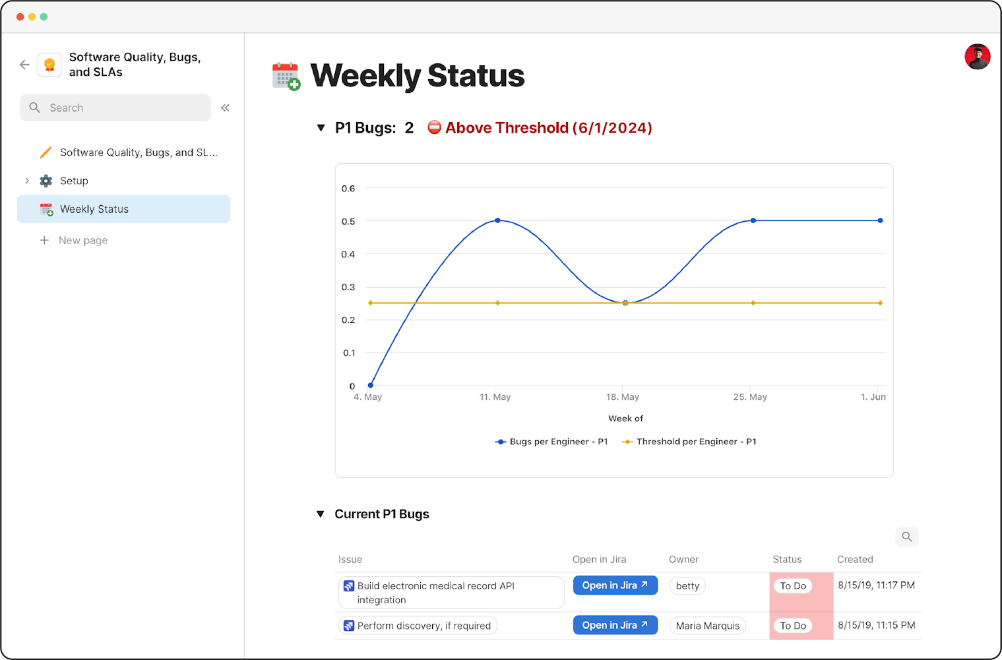Expand the Setup page tree chevron
1002x660 pixels.
(x=27, y=181)
